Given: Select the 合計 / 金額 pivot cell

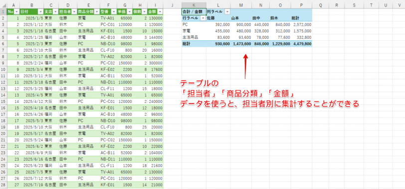Looking at the screenshot, I should pos(194,11).
